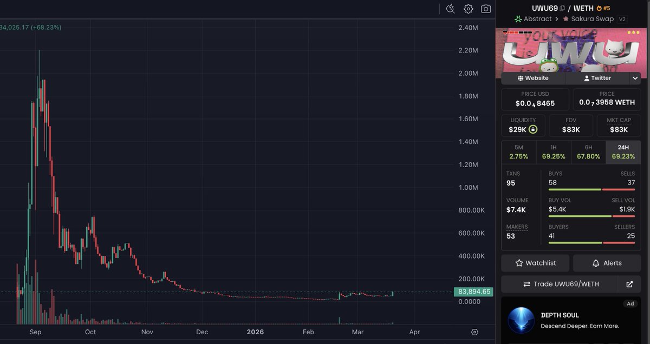The width and height of the screenshot is (650, 344).
Task: Click the DEPTH SOUL ad logo
Action: [x=521, y=320]
